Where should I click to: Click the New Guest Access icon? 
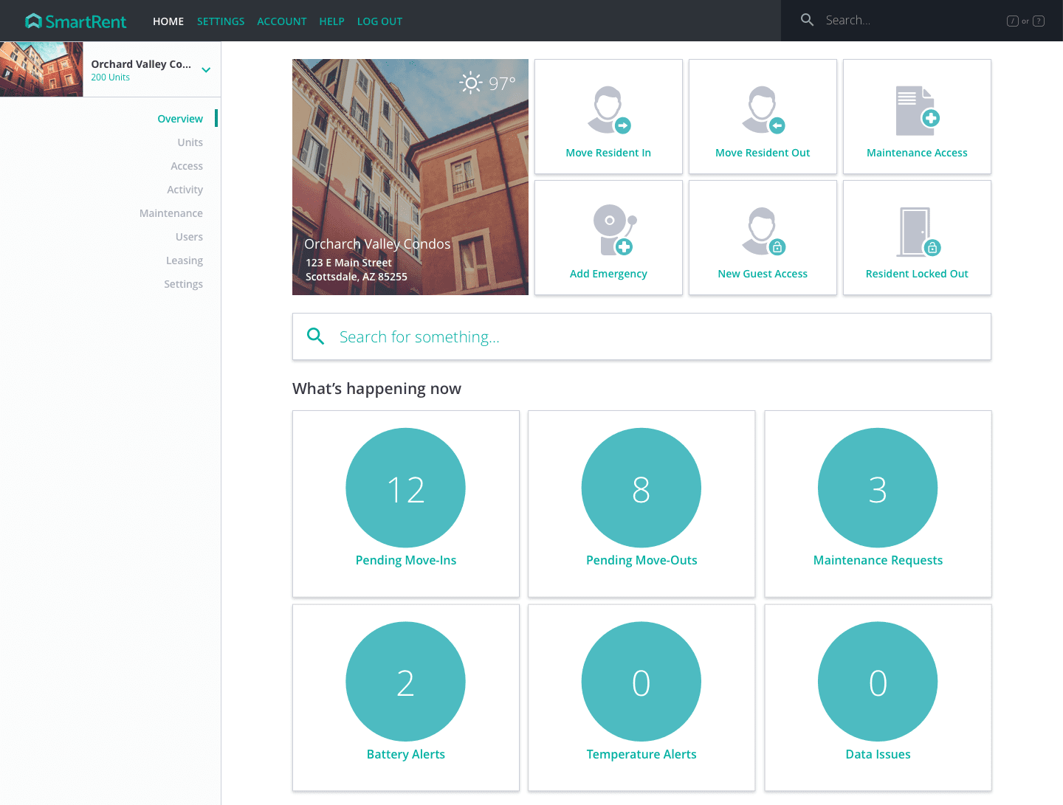pos(763,231)
